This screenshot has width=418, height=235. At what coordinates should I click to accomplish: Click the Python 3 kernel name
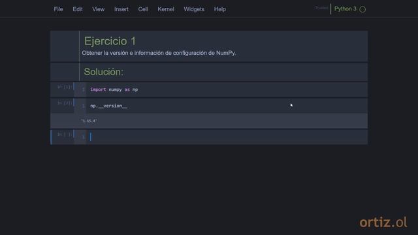[x=346, y=8]
